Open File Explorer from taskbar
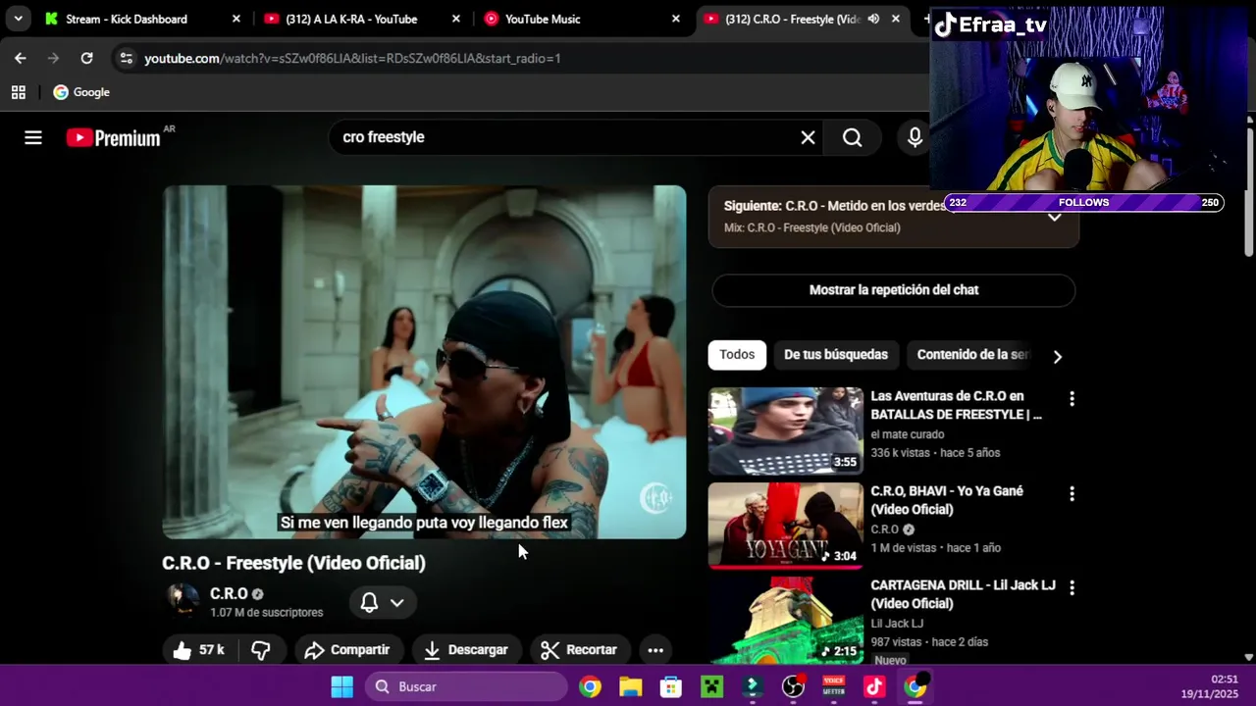 [630, 686]
